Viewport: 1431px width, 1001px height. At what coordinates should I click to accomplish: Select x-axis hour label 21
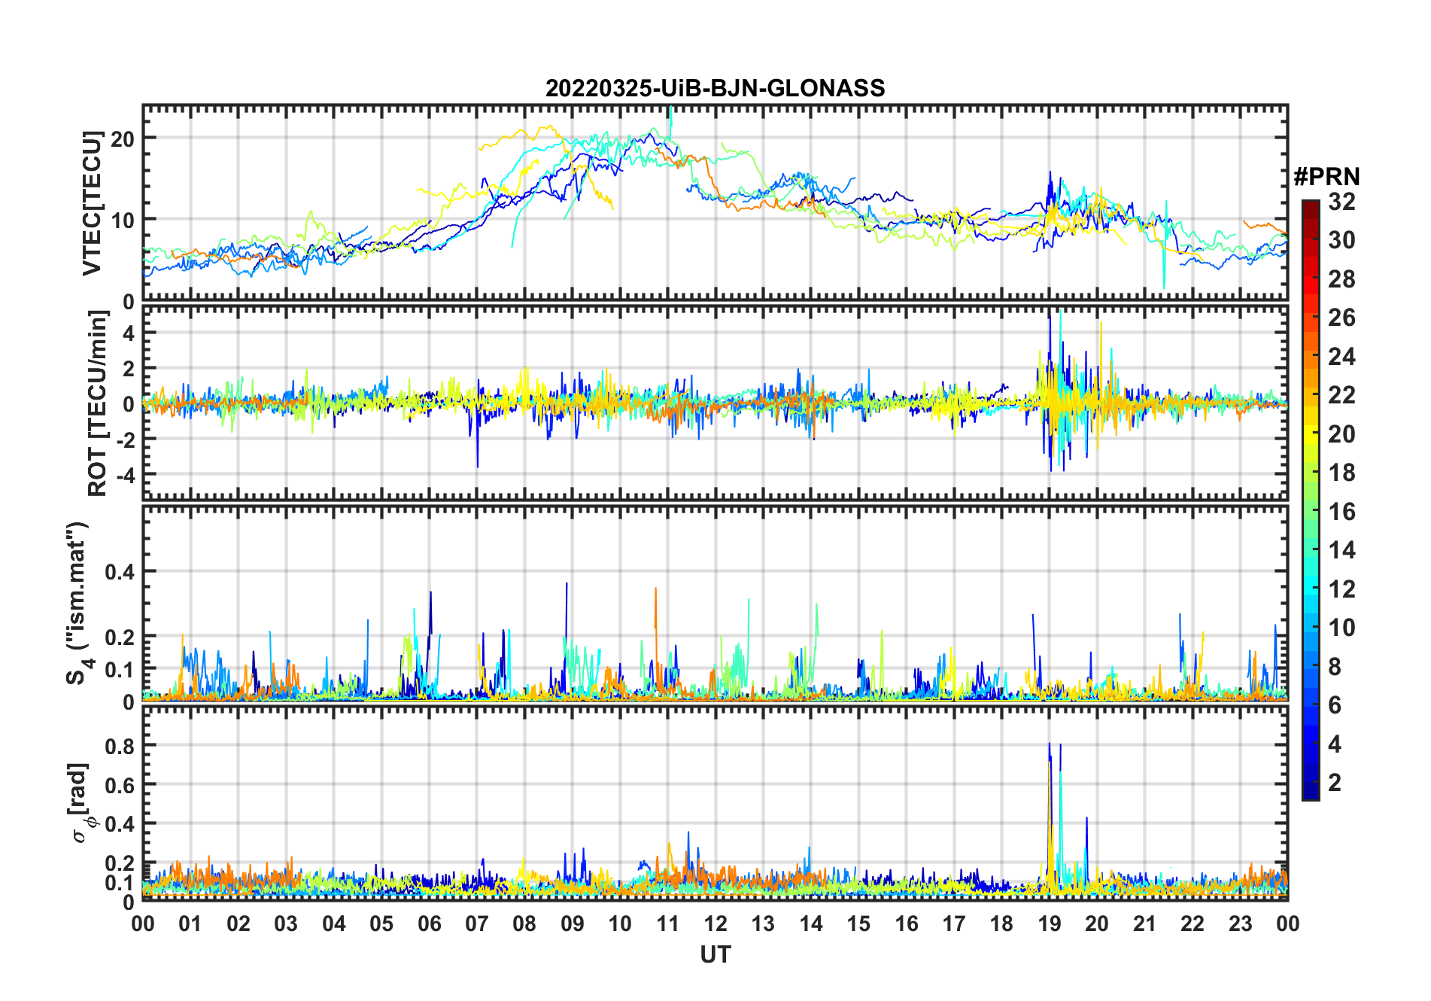pos(1144,923)
